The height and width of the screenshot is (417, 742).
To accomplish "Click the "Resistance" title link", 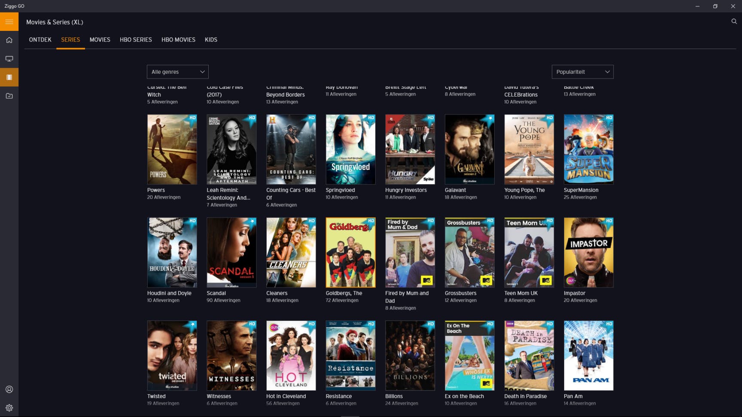I will [339, 396].
